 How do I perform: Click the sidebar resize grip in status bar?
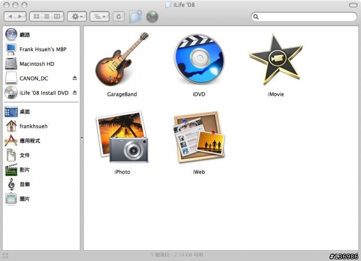(6, 255)
